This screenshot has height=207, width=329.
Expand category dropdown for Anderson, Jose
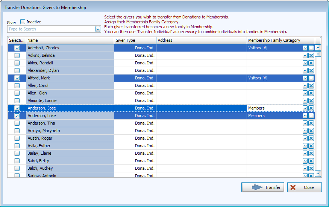[x=305, y=108]
